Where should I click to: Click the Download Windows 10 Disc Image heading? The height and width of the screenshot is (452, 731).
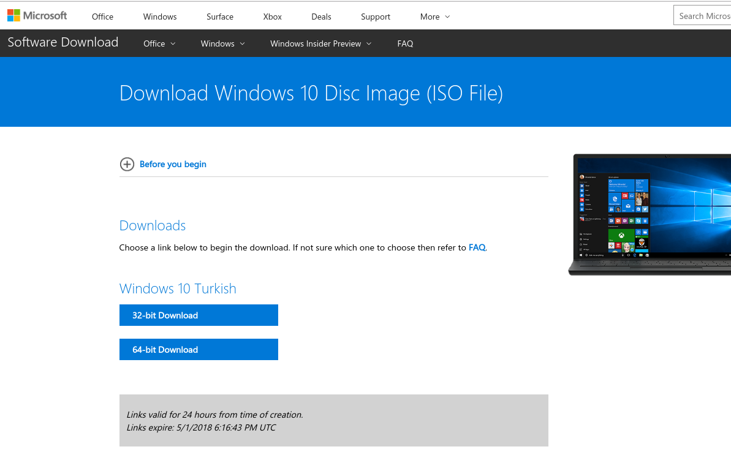pos(311,93)
